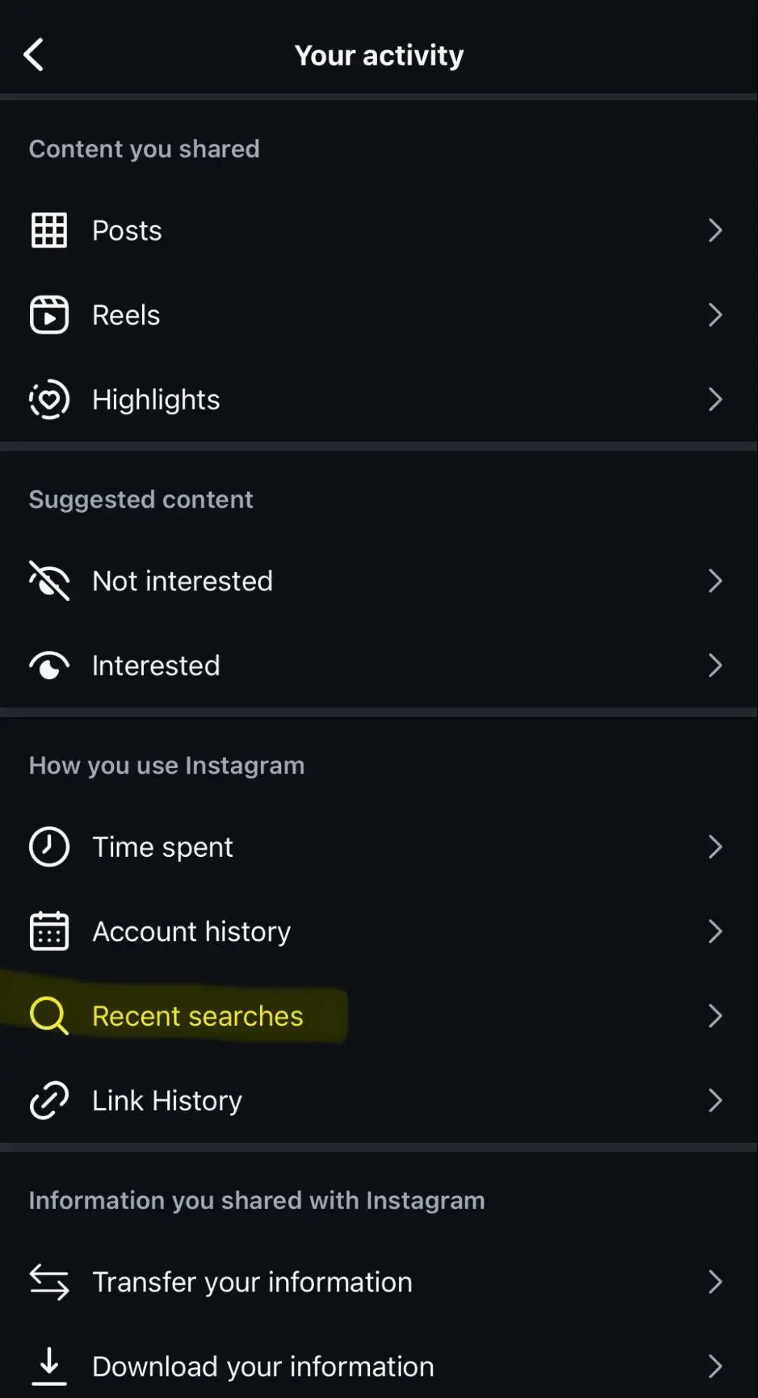
Task: Tap the Link History chain icon
Action: pos(49,1100)
